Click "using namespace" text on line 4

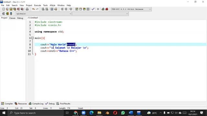pos(46,32)
